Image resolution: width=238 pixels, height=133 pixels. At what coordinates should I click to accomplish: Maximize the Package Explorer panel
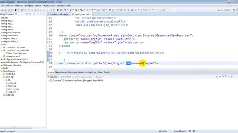44,14
